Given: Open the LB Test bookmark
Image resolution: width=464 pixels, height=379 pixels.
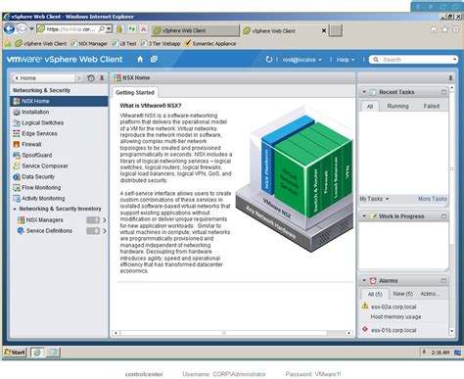Looking at the screenshot, I should (x=124, y=43).
